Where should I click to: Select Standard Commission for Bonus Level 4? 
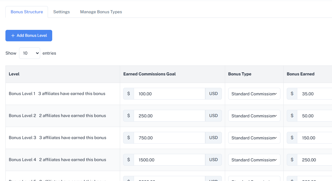[x=254, y=160]
